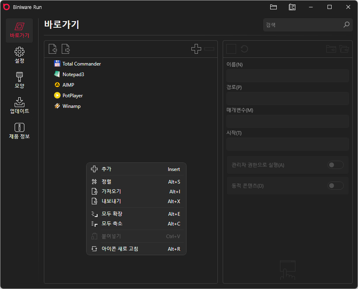
Task: Choose 아이콘 새로 고침 from context menu
Action: [x=136, y=249]
